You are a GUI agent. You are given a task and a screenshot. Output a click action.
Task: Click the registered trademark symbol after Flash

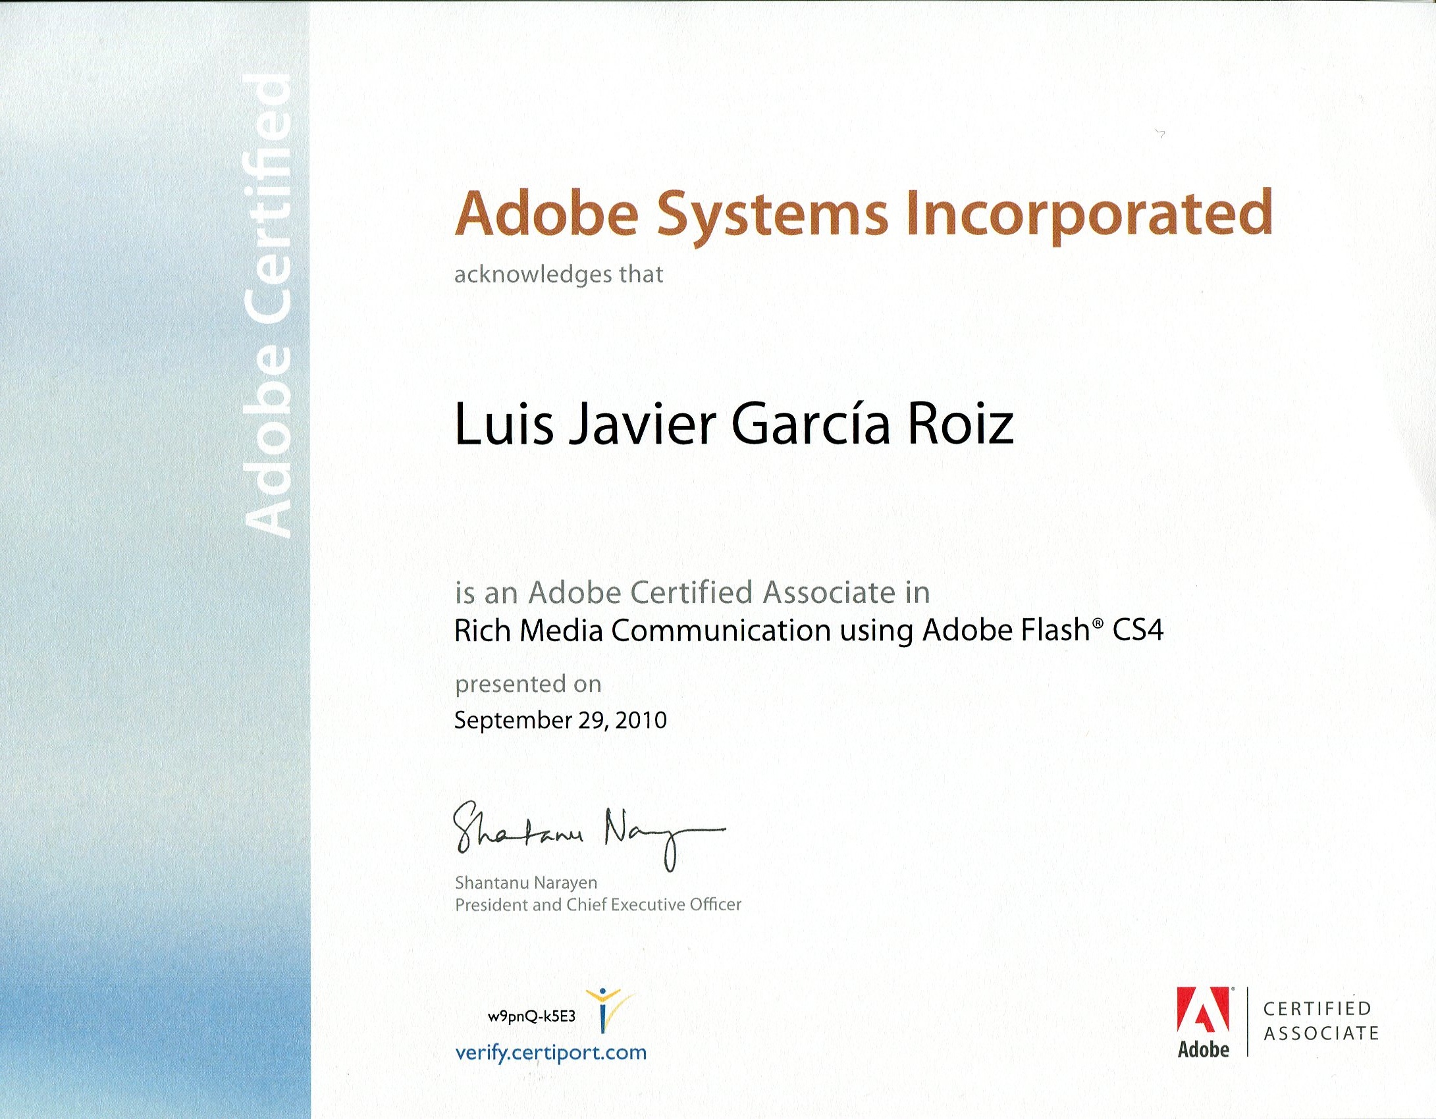pos(1097,621)
